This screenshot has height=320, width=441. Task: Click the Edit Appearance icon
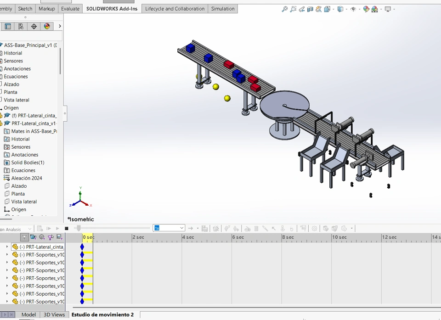(366, 9)
